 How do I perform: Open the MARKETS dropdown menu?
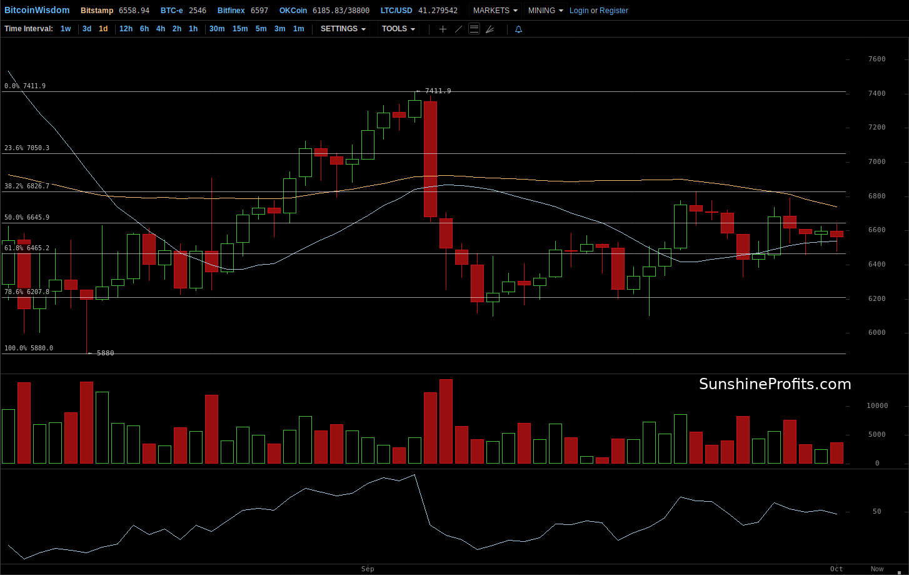point(495,11)
